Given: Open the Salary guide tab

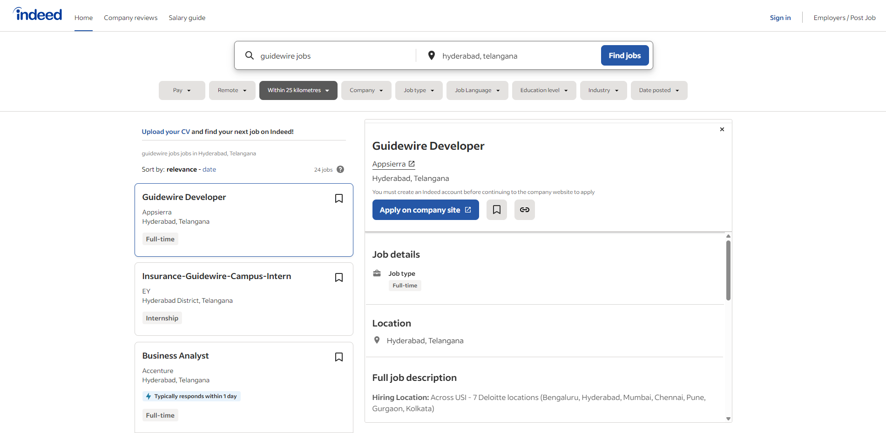Looking at the screenshot, I should pyautogui.click(x=187, y=18).
